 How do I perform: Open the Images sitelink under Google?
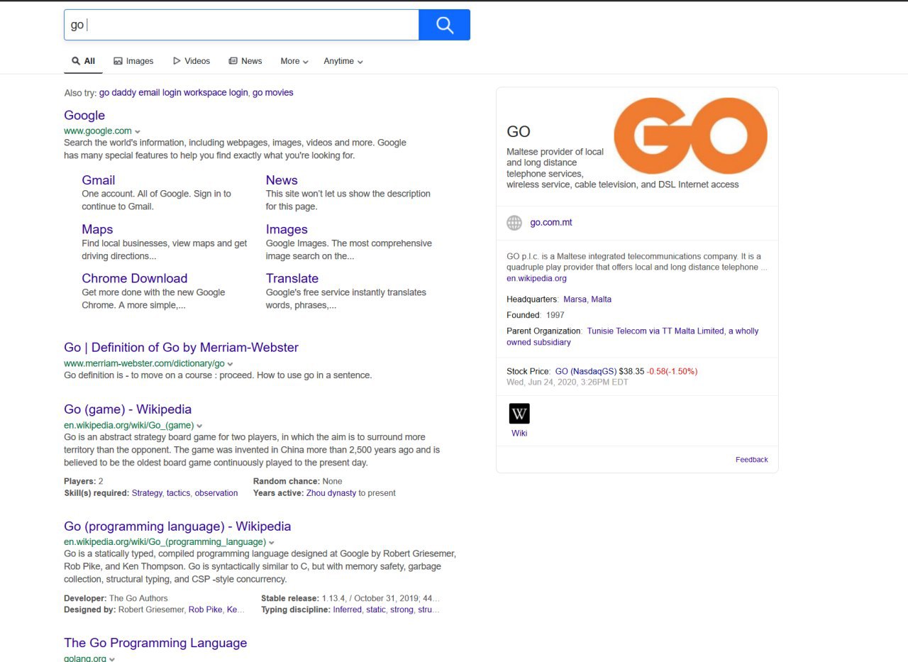tap(287, 229)
